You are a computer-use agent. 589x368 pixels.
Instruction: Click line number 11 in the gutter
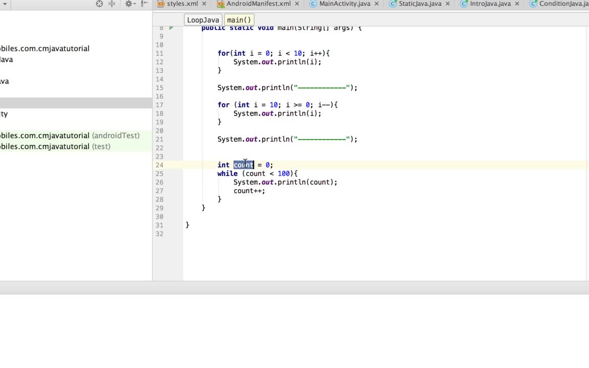(x=160, y=54)
